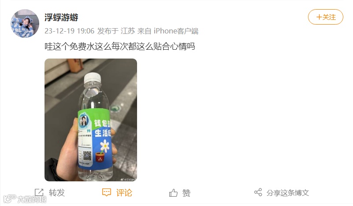Open the water bottle photo thumbnail
The image size is (353, 206).
91,120
